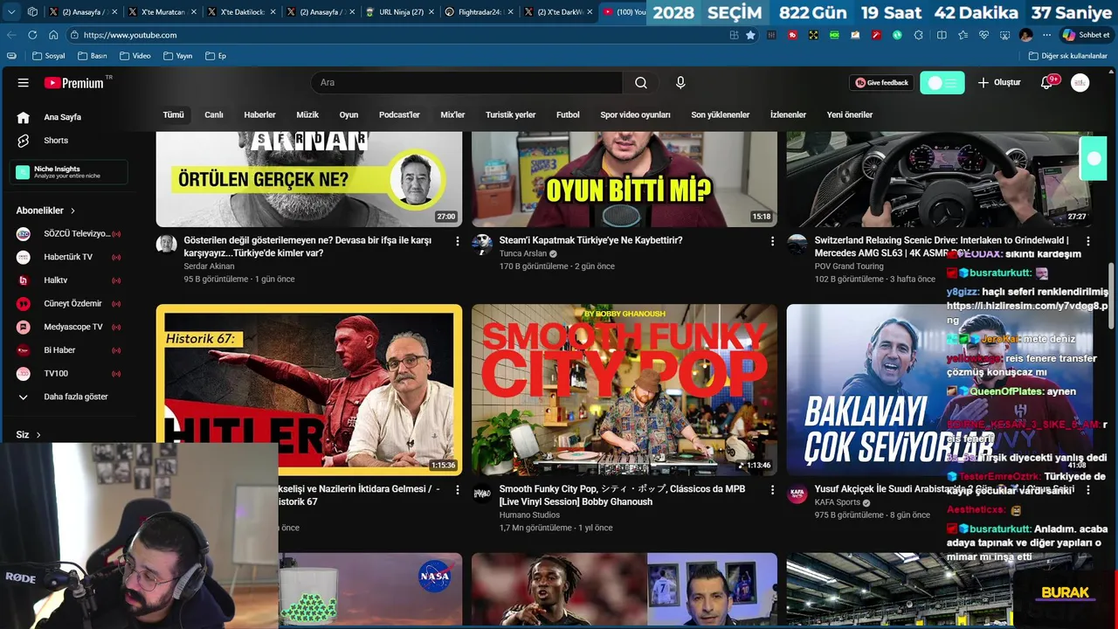Viewport: 1118px width, 629px height.
Task: Select the Yeni öneriler filter chip
Action: point(850,115)
